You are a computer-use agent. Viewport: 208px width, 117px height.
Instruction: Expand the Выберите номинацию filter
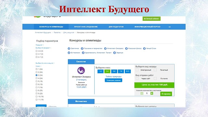[45, 63]
